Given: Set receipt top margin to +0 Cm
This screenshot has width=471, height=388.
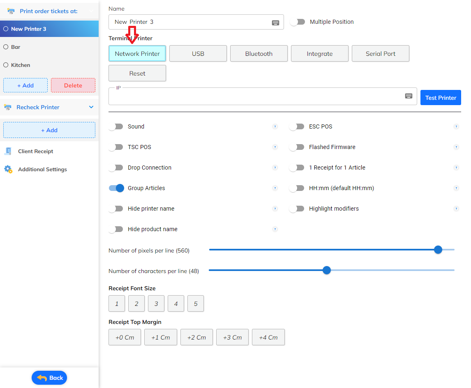Looking at the screenshot, I should (125, 337).
